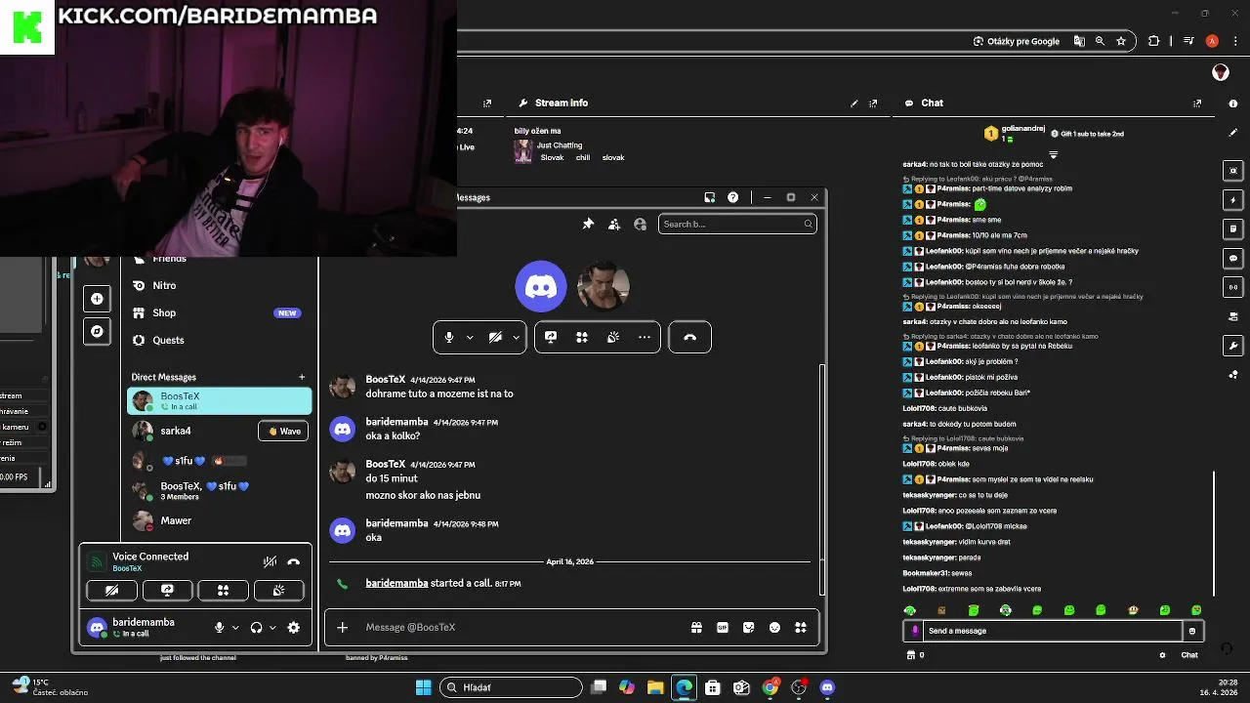
Task: Open the GIF picker
Action: pyautogui.click(x=723, y=628)
